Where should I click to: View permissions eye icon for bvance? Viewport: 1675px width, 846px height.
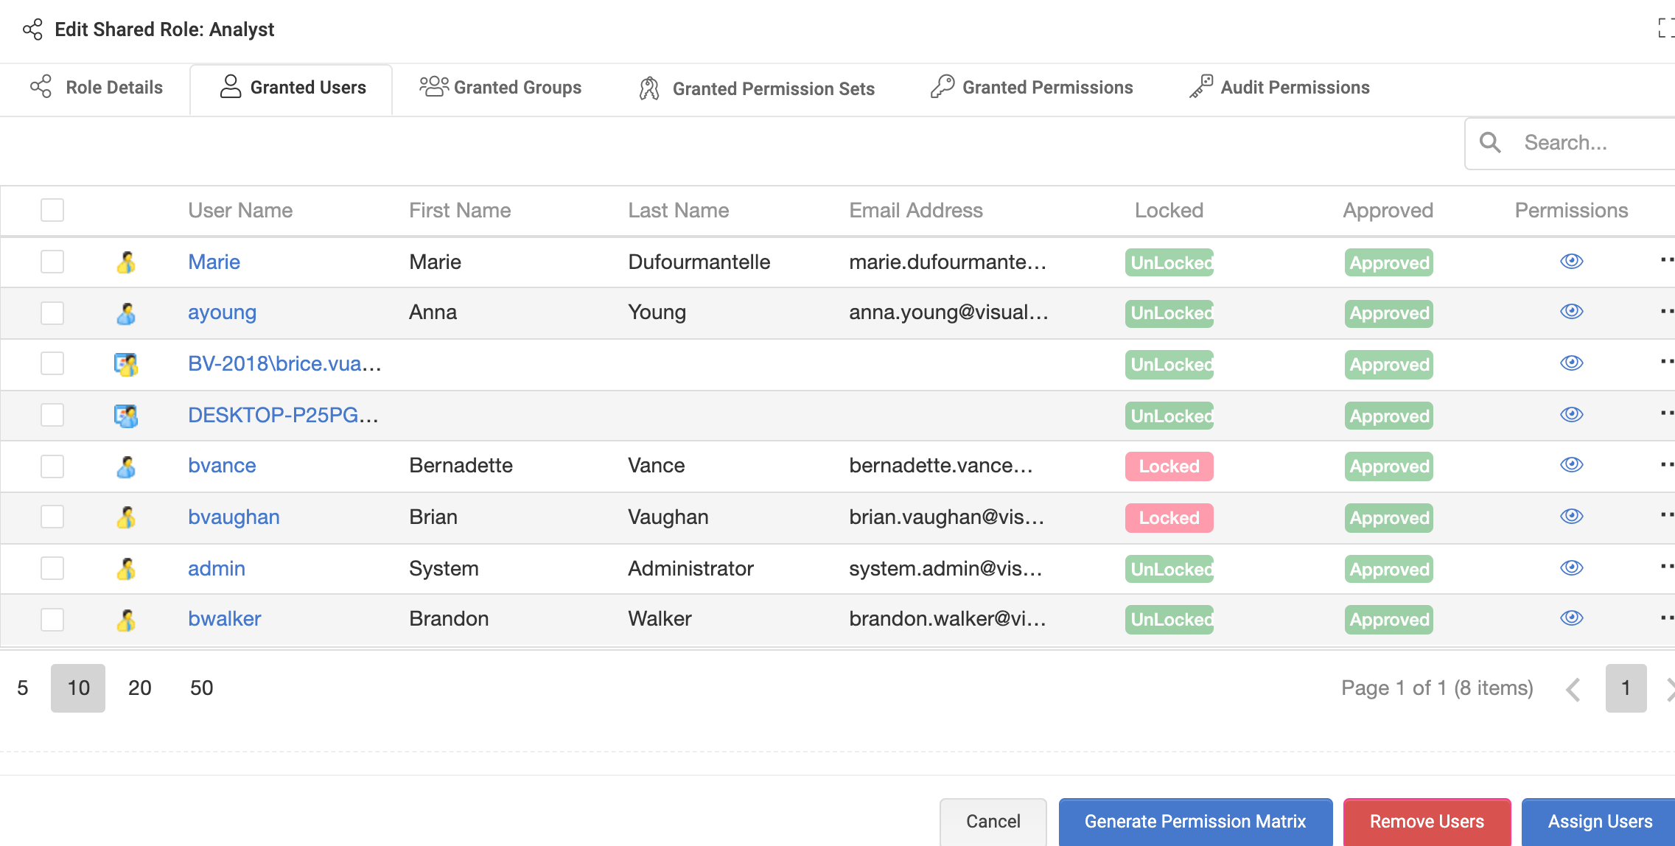[1571, 465]
